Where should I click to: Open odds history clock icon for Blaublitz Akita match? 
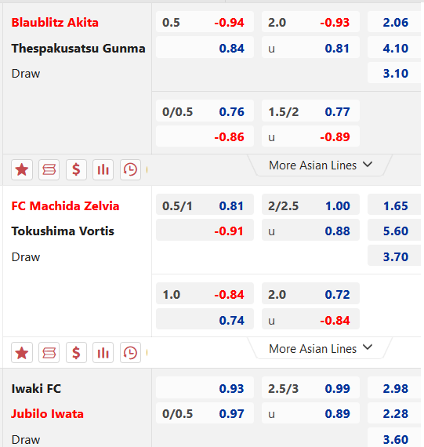click(x=130, y=170)
